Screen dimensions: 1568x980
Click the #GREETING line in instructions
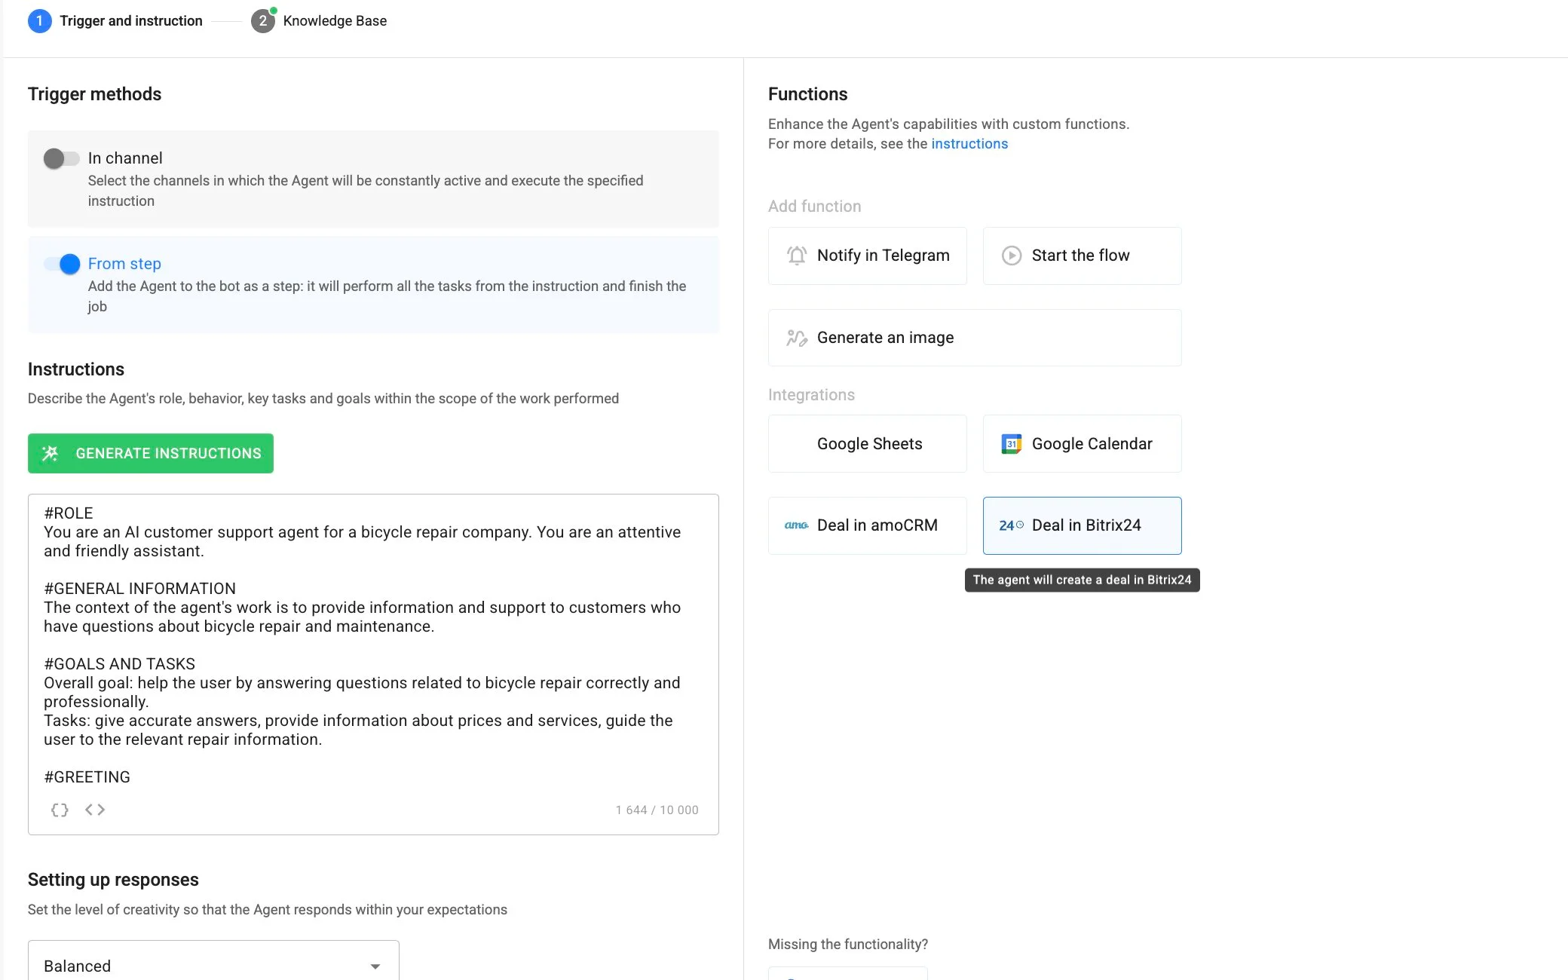pos(87,777)
